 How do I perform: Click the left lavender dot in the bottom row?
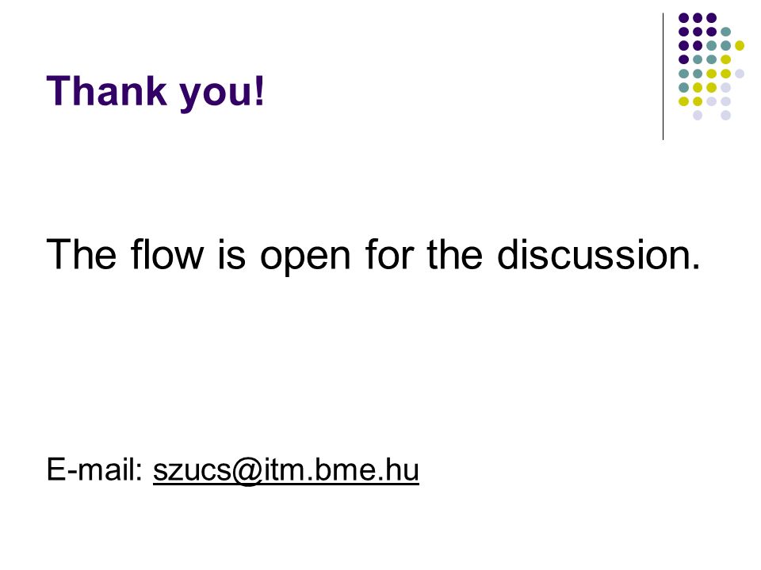(x=698, y=116)
